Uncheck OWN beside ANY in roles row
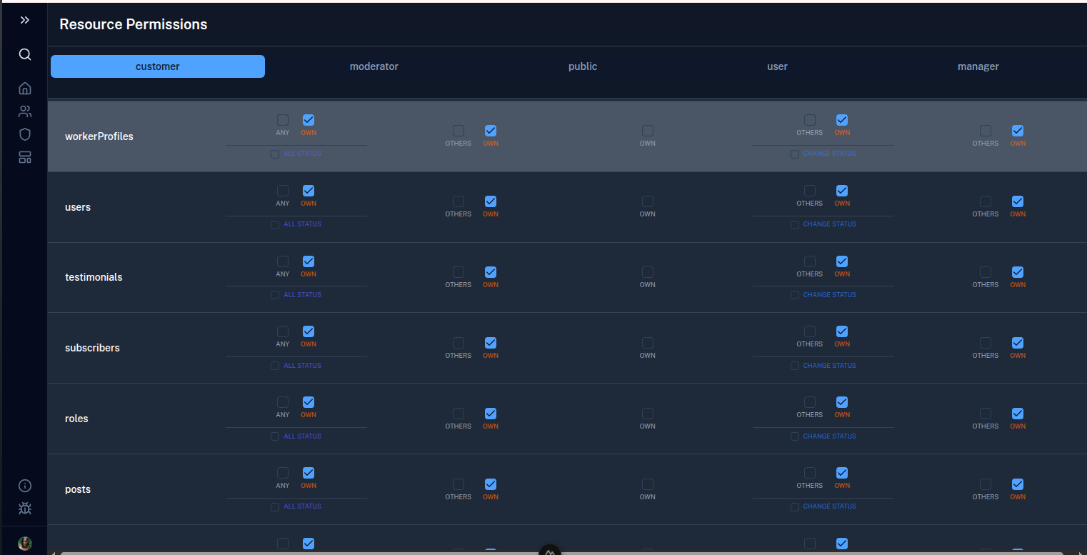This screenshot has width=1087, height=555. click(x=309, y=402)
